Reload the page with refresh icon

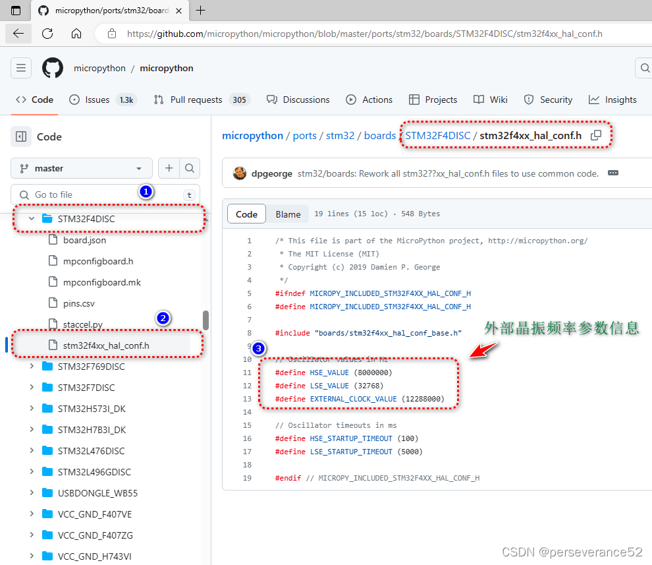[x=47, y=34]
